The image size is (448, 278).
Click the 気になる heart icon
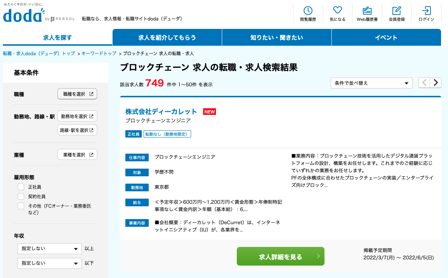(337, 11)
